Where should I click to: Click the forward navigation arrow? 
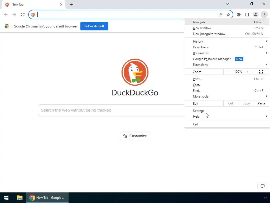(14, 15)
